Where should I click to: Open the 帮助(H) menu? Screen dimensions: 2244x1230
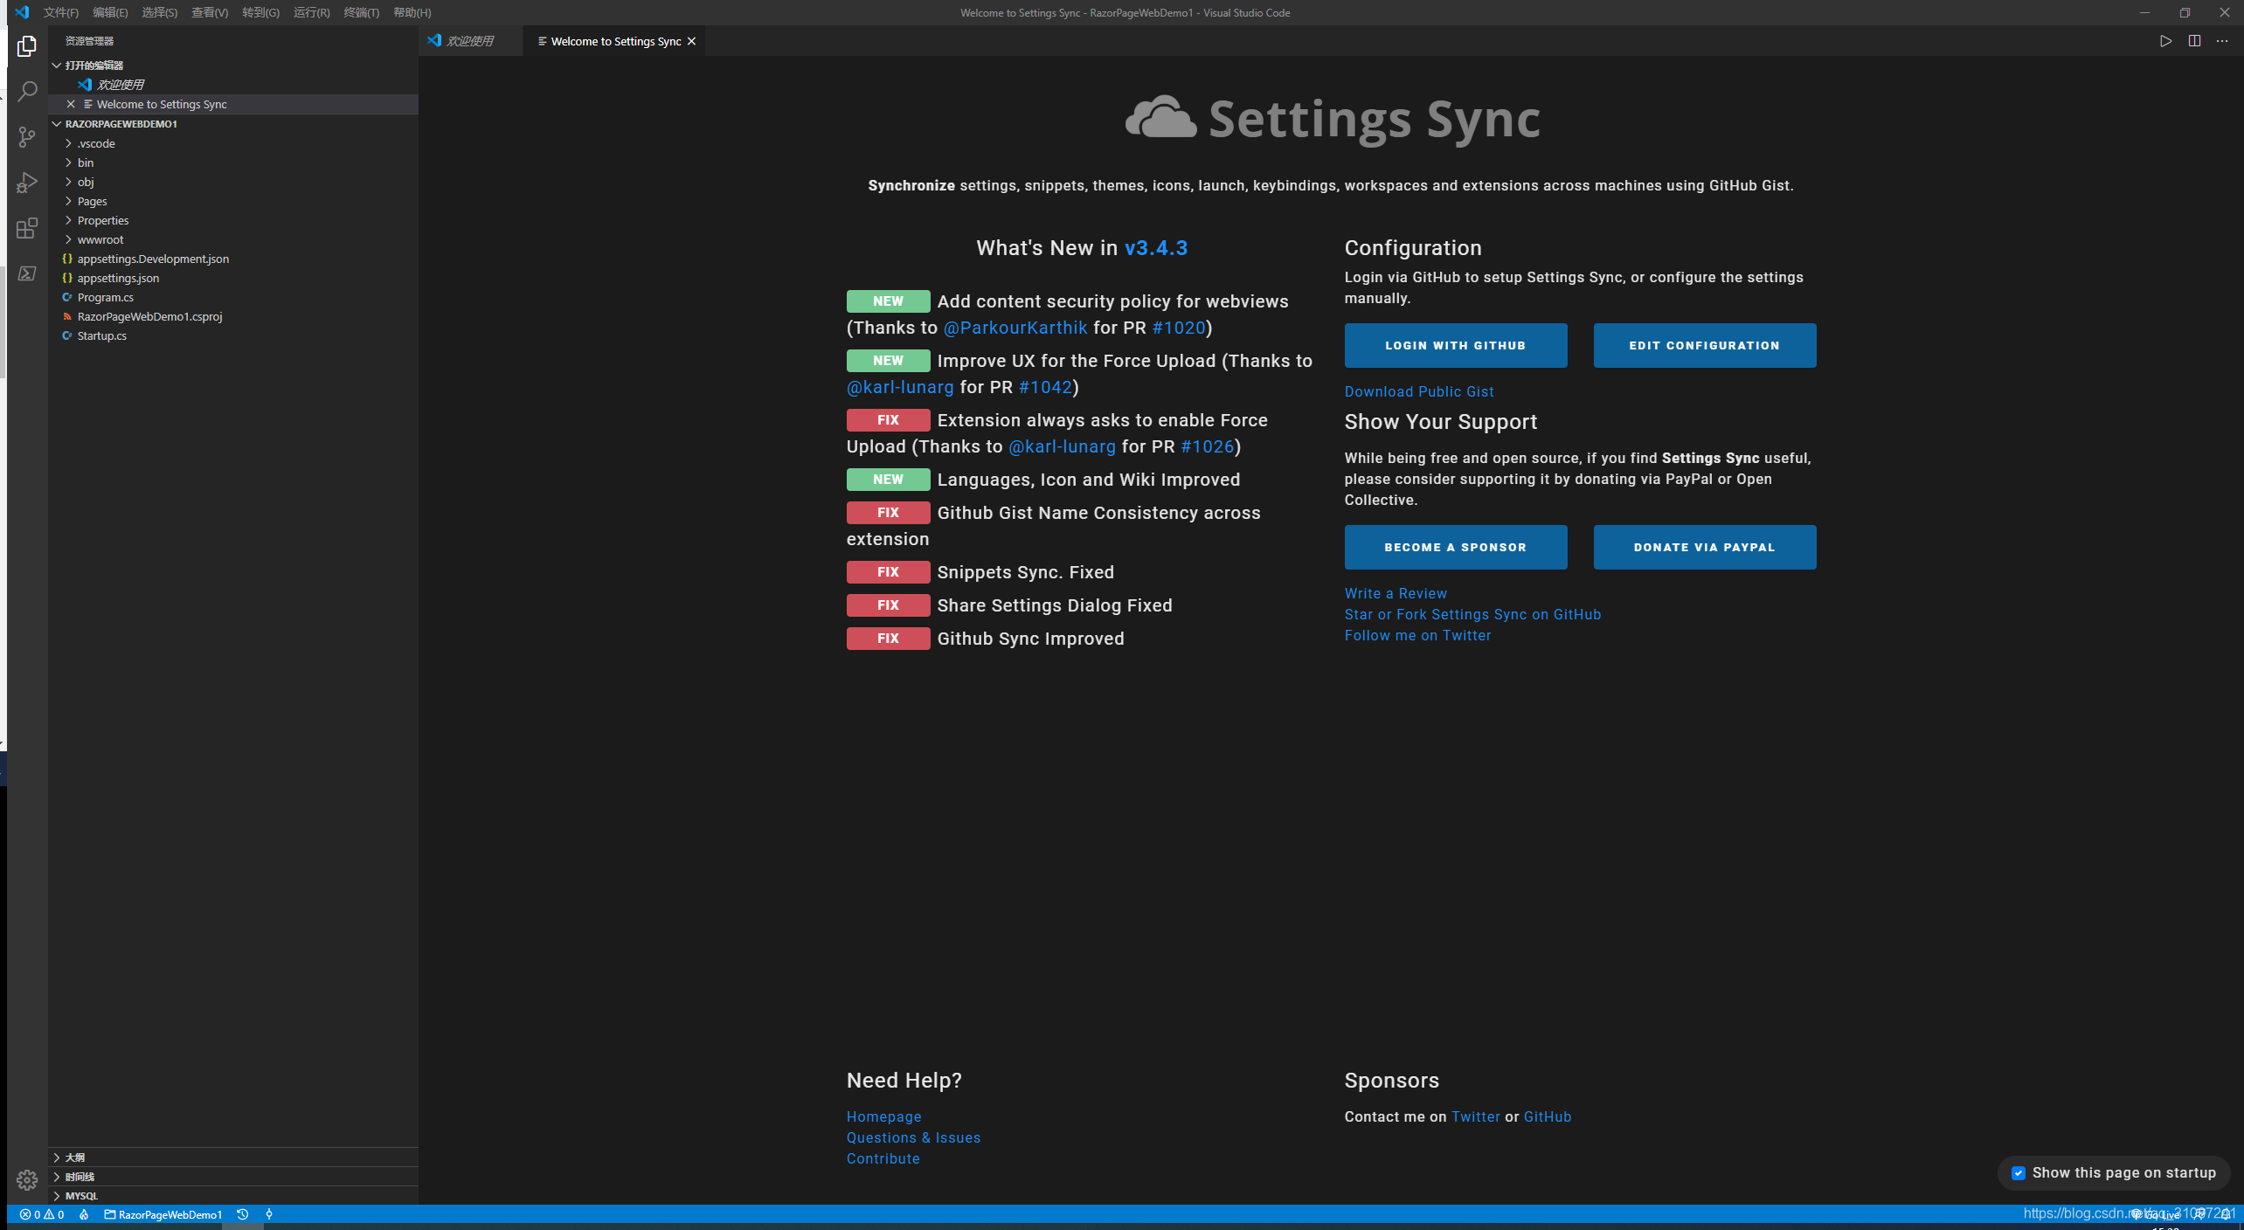[x=412, y=12]
